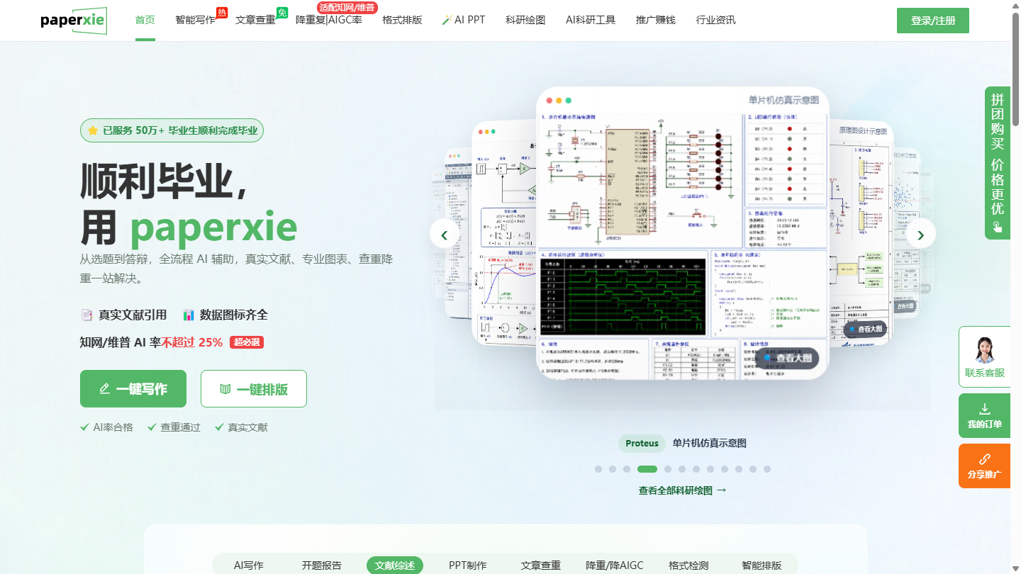Select 格式排版 from top navigation
The image size is (1021, 574).
click(402, 20)
